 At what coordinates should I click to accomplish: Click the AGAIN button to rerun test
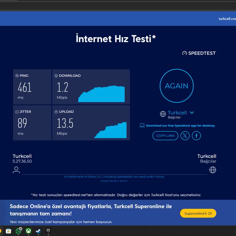(x=177, y=86)
